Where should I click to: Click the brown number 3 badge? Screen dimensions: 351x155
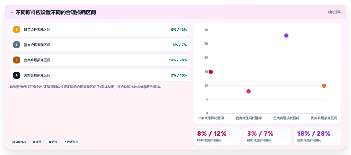(x=17, y=60)
